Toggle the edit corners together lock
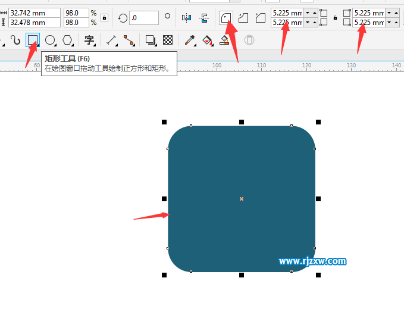Image resolution: width=404 pixels, height=309 pixels. [x=335, y=18]
